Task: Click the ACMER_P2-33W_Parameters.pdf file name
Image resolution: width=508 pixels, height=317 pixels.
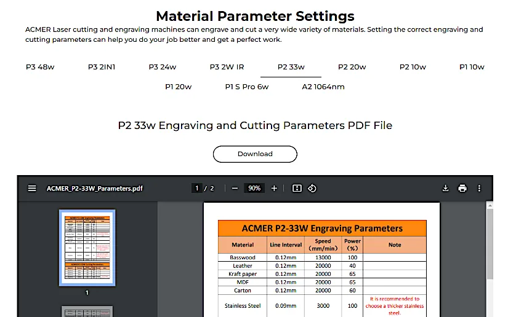Action: click(x=95, y=189)
